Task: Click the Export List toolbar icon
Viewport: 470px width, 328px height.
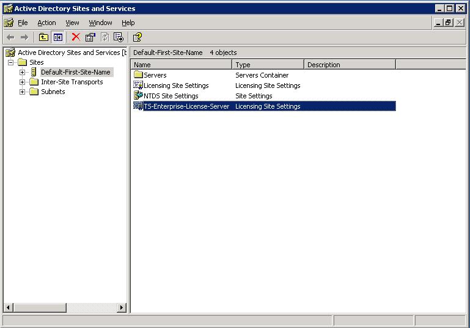Action: click(119, 37)
